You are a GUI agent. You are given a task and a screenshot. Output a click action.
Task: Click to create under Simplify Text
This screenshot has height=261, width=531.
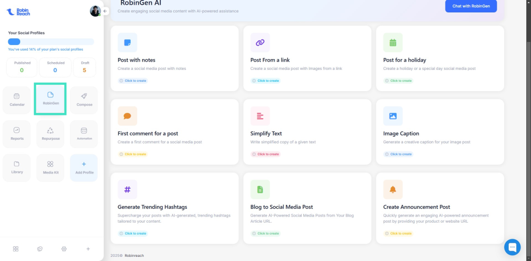(265, 154)
